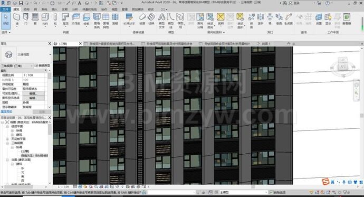The width and height of the screenshot is (364, 197).
Task: Toggle the exclude options checkbox in status bar
Action: click(x=272, y=192)
